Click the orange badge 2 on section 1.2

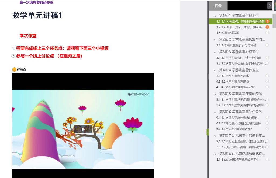(267, 27)
